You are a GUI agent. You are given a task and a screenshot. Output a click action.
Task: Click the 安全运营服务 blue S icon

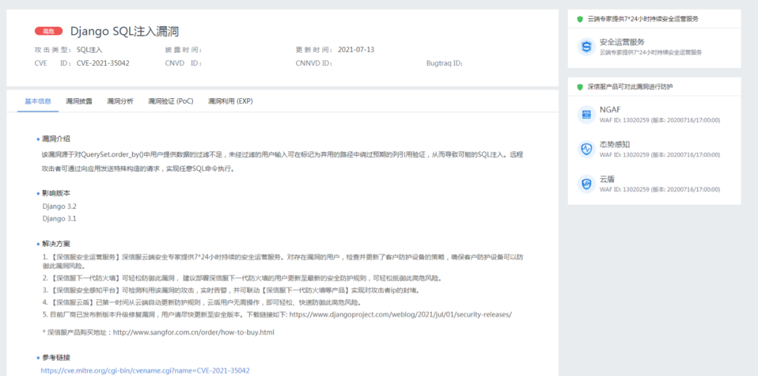pyautogui.click(x=586, y=47)
